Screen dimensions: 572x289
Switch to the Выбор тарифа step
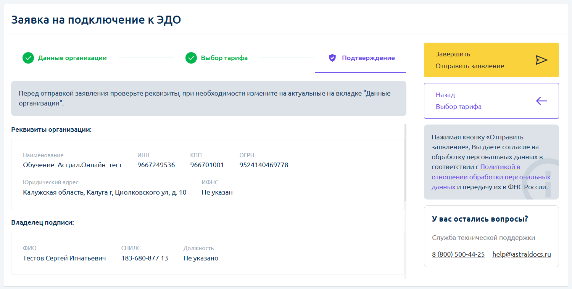[224, 58]
